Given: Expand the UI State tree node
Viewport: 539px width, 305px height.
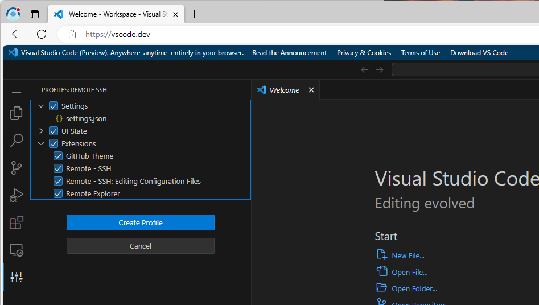Looking at the screenshot, I should (41, 131).
